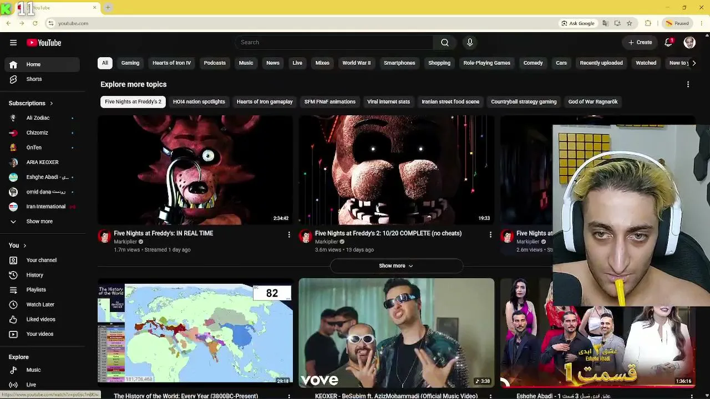Open the browser extensions puzzle icon

[648, 23]
